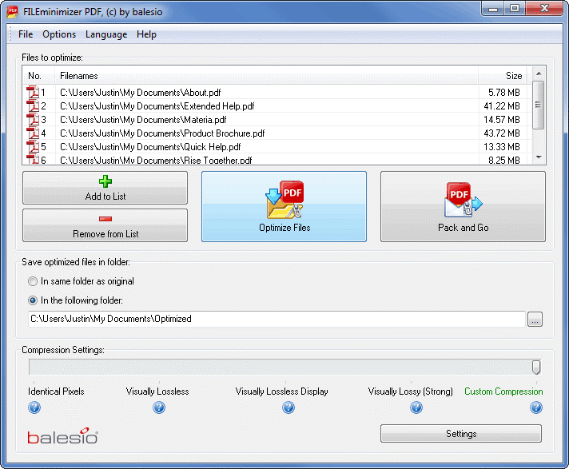Image resolution: width=569 pixels, height=469 pixels.
Task: Select 'In same folder as original' option
Action: pos(33,281)
